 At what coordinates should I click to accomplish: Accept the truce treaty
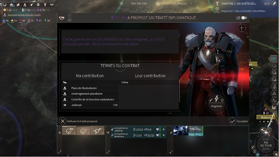pos(238,121)
